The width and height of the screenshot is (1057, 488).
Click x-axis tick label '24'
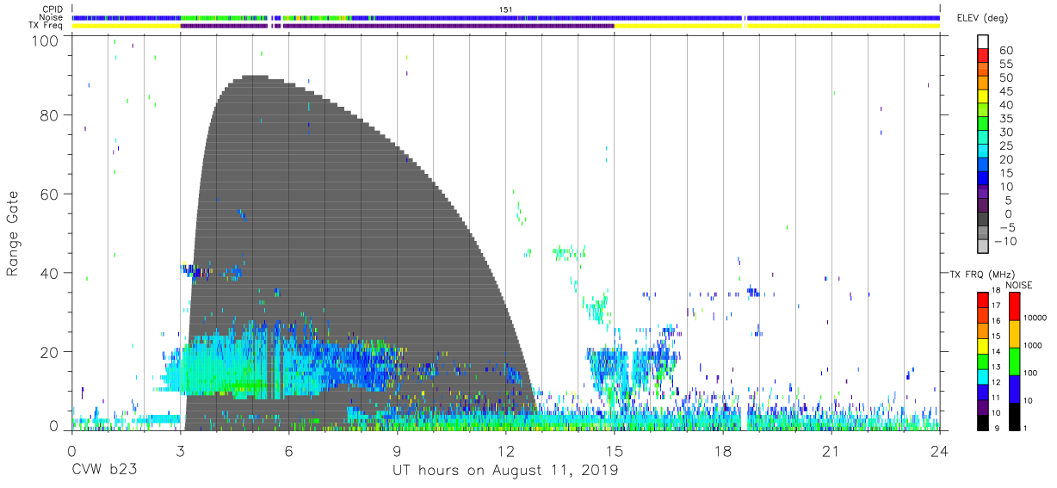click(940, 452)
